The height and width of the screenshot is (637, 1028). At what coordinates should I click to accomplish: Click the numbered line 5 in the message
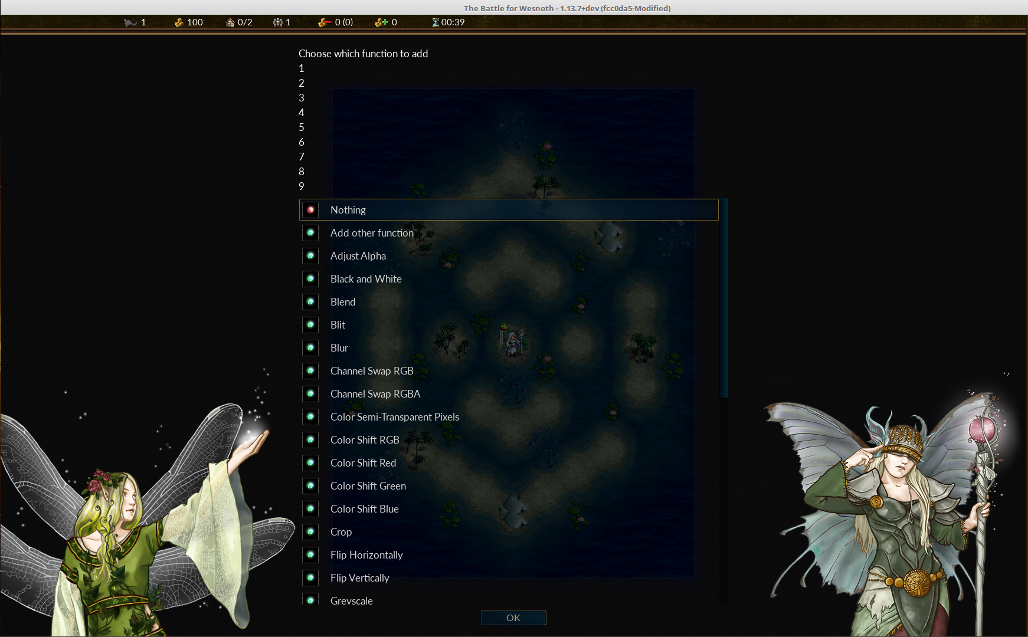302,127
